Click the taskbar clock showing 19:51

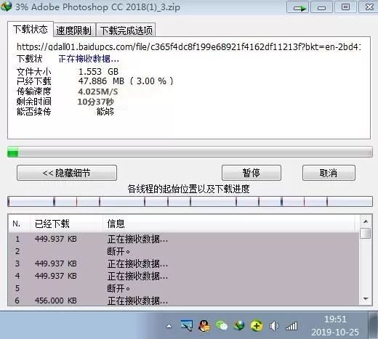click(x=335, y=326)
